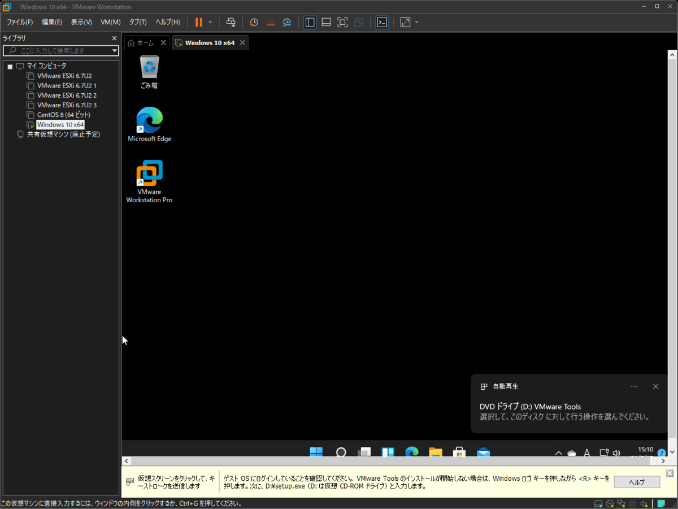Close the Windows 10 x64 tab
Screen dimensions: 678x509
pyautogui.click(x=242, y=42)
